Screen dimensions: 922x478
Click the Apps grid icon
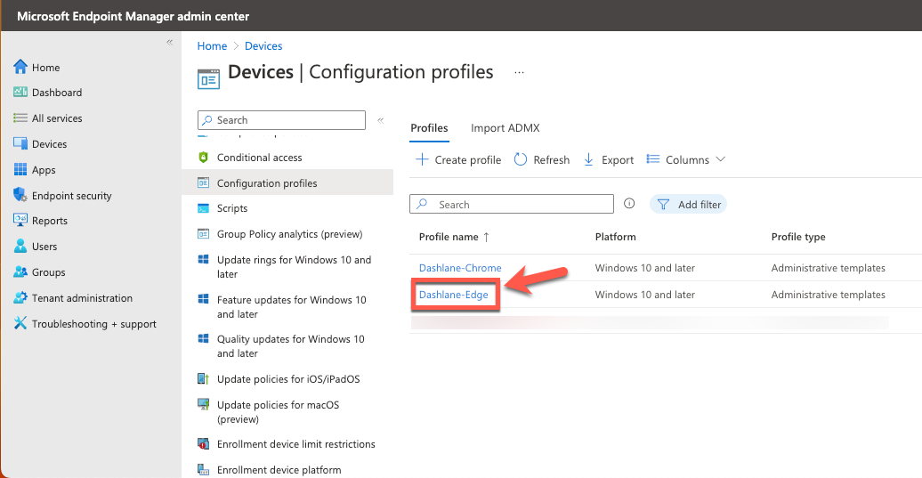pos(20,169)
